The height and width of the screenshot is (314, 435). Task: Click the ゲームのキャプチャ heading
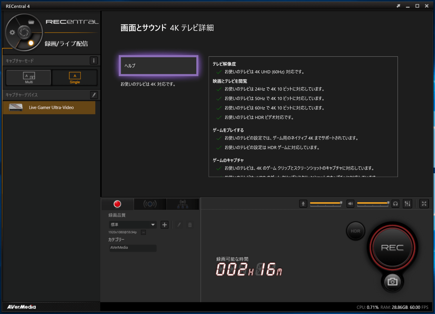tap(228, 160)
